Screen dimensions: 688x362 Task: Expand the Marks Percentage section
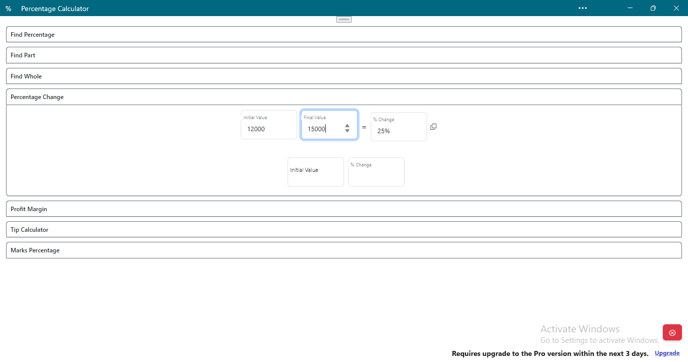click(344, 250)
